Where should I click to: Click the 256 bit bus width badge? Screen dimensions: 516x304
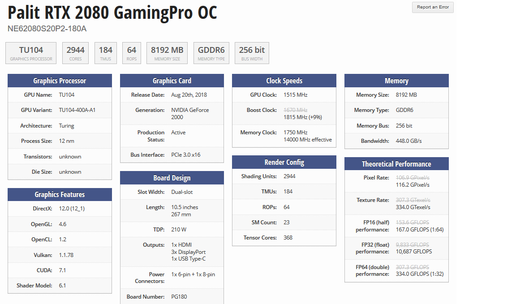coord(252,53)
